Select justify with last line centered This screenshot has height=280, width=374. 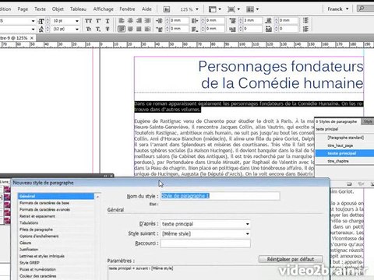pyautogui.click(x=130, y=29)
